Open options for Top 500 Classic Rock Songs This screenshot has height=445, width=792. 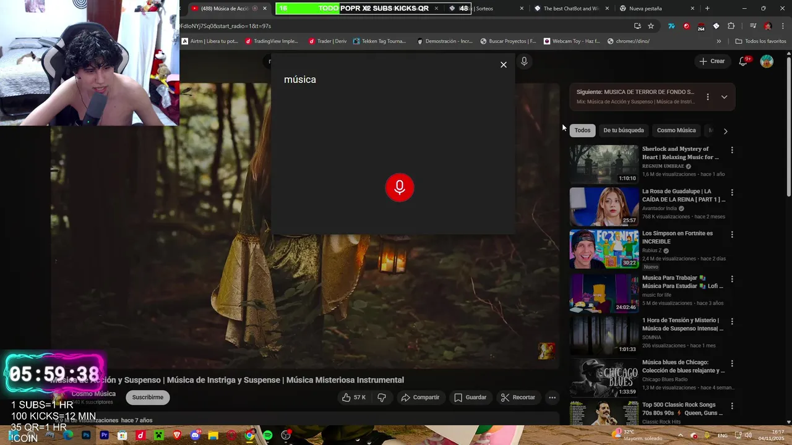[732, 406]
